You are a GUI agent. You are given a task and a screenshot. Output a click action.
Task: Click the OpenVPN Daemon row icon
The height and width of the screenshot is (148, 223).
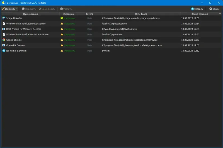[x=4, y=45]
